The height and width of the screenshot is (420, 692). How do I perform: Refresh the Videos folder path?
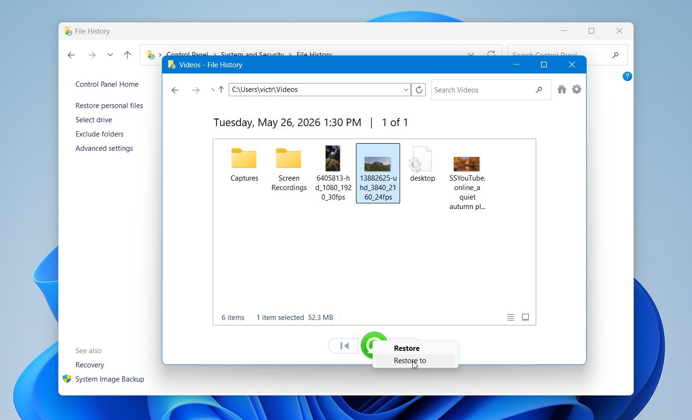coord(419,90)
